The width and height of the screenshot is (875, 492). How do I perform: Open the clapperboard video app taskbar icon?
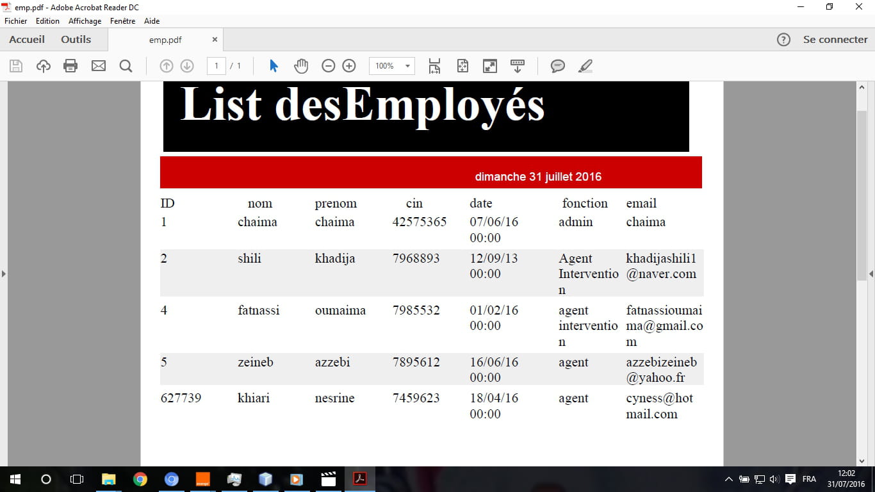[x=329, y=479]
